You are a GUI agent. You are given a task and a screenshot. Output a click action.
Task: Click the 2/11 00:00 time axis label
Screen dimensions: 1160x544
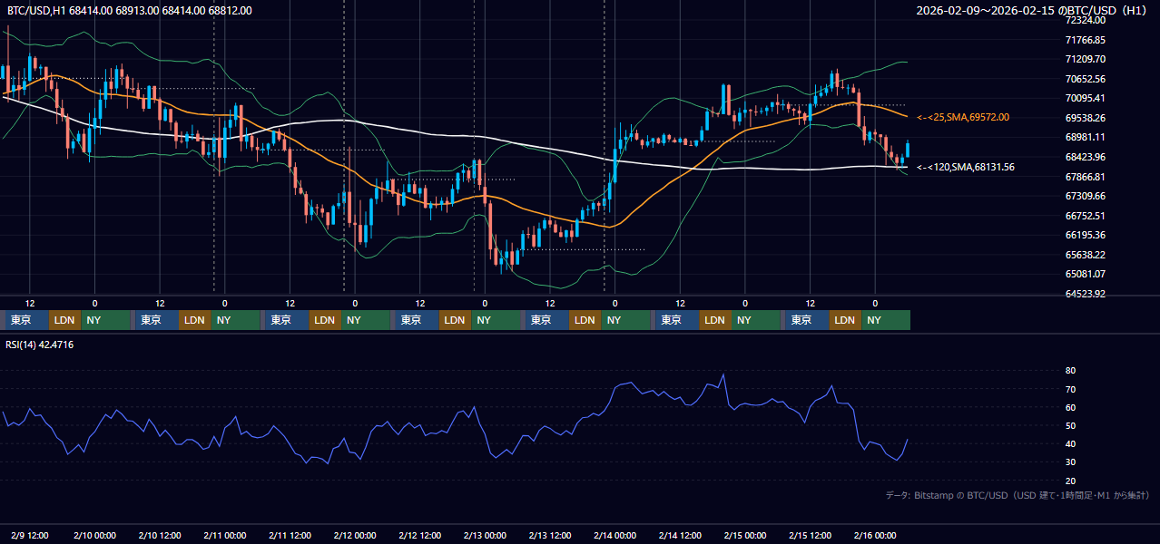[225, 535]
